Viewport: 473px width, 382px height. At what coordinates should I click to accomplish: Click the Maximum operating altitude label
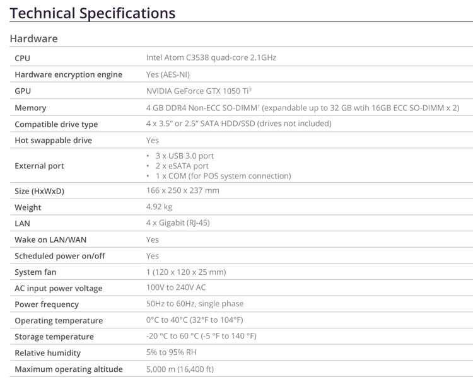[68, 369]
